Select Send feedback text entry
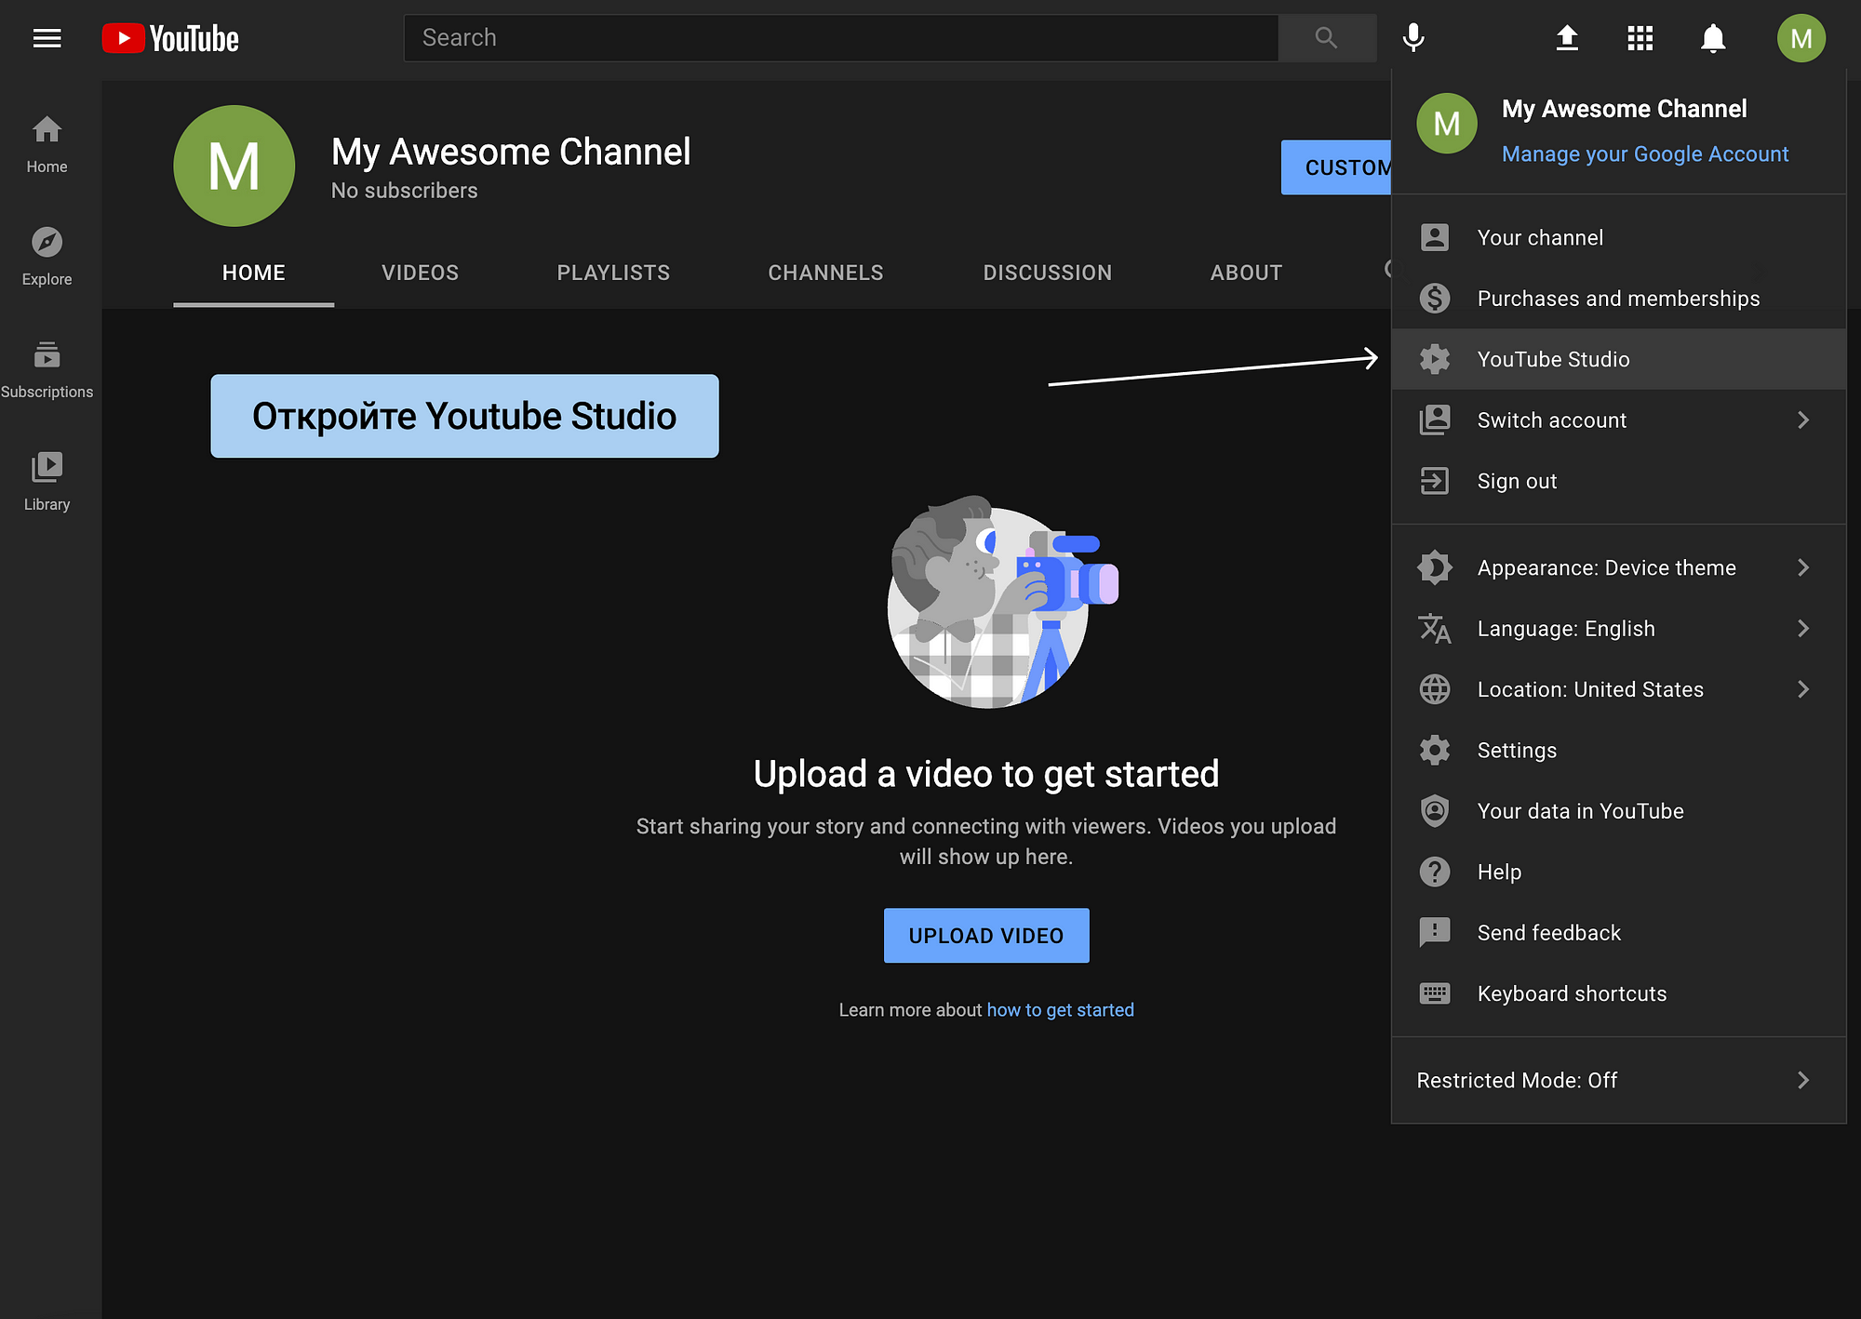Image resolution: width=1861 pixels, height=1319 pixels. coord(1549,932)
